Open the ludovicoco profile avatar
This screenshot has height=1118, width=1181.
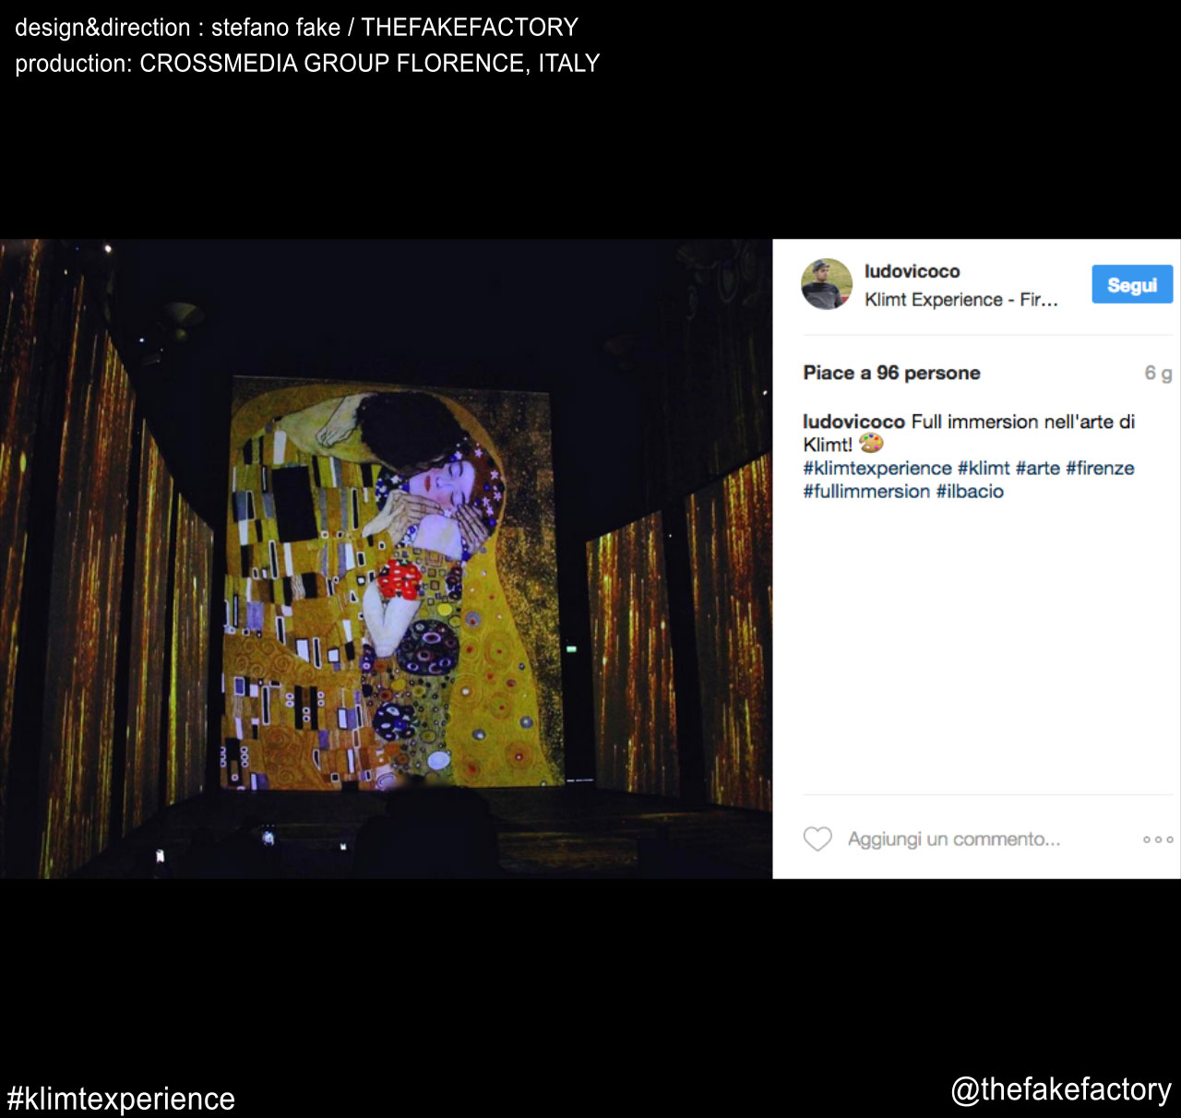pos(827,284)
